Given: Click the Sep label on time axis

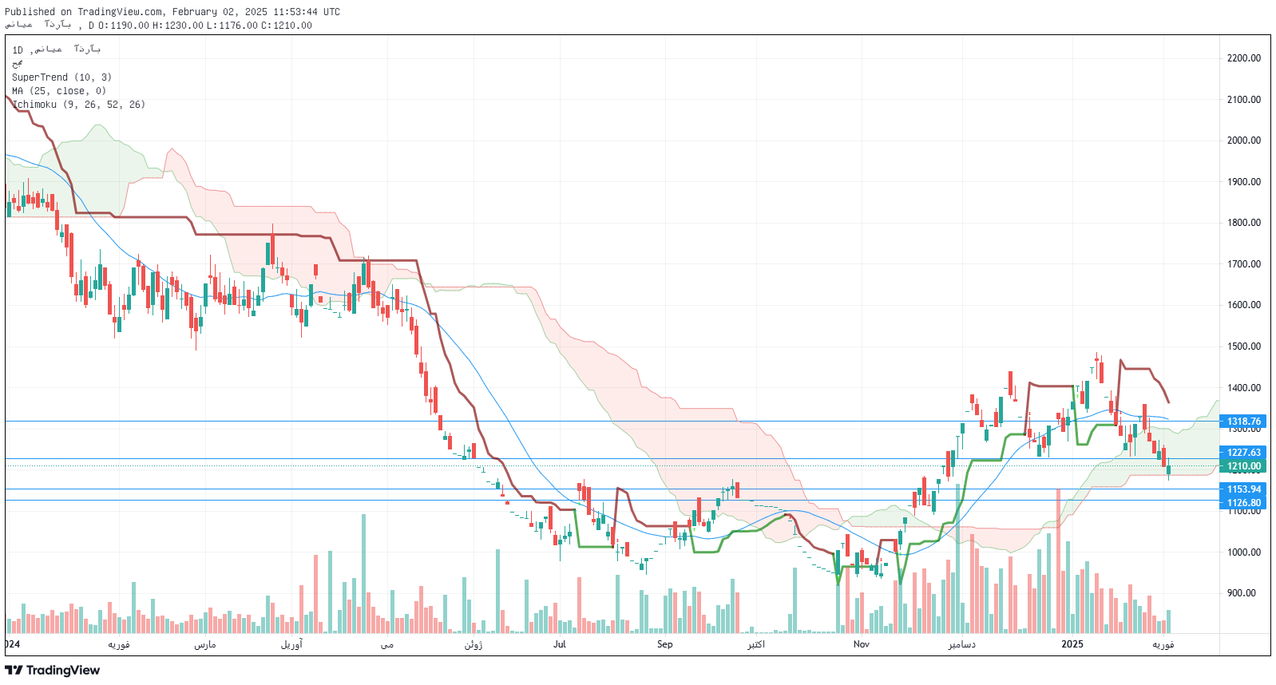Looking at the screenshot, I should (x=665, y=644).
